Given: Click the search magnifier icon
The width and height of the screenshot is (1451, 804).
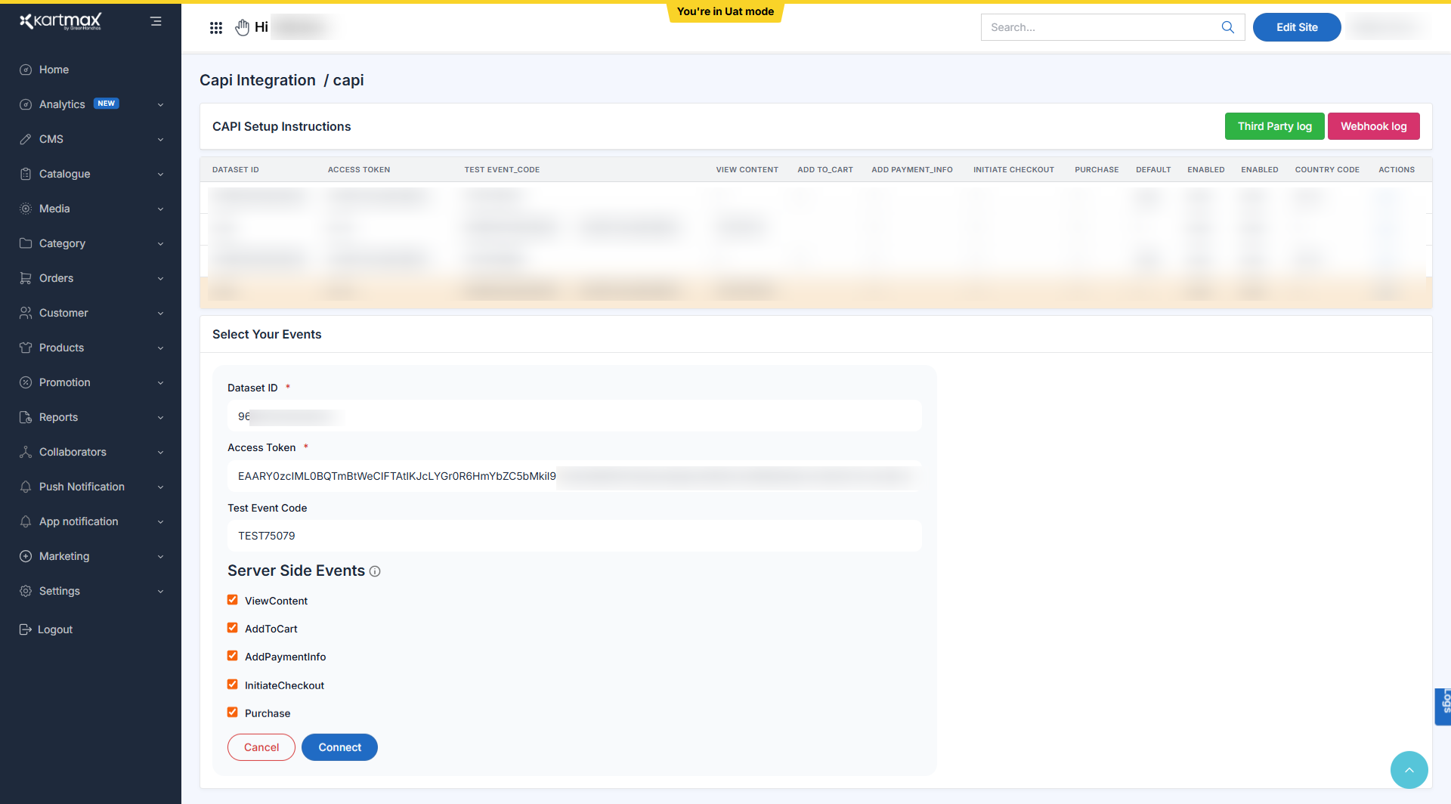Looking at the screenshot, I should coord(1227,27).
